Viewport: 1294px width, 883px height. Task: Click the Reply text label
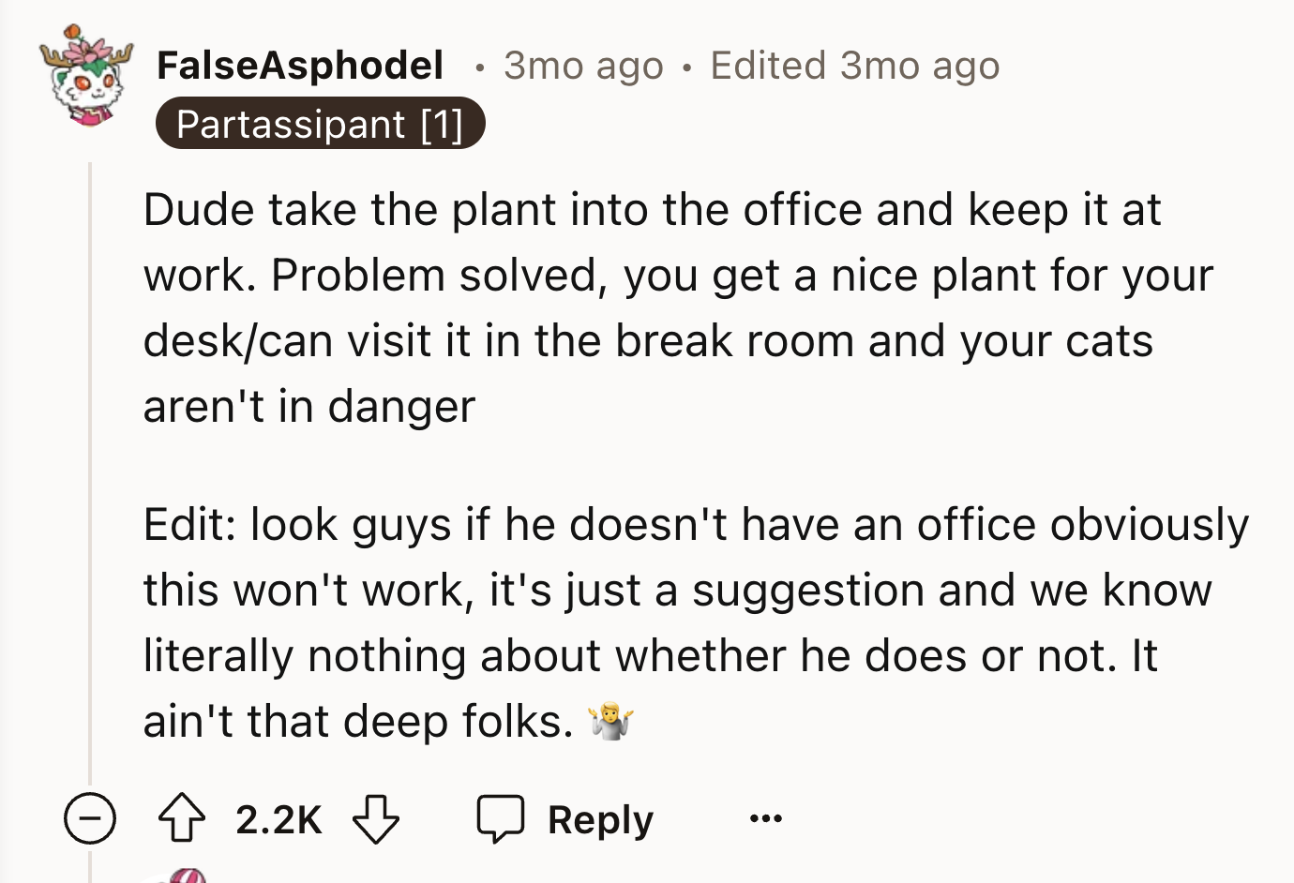[x=600, y=819]
